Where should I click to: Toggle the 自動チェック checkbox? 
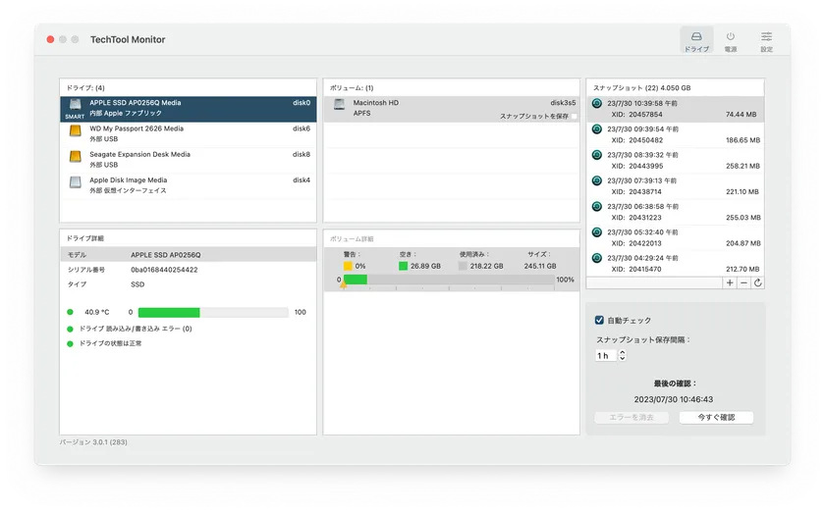pyautogui.click(x=599, y=320)
